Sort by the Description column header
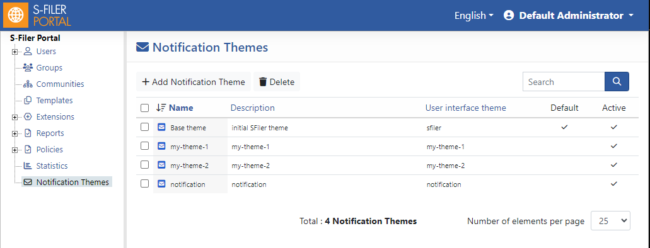This screenshot has height=248, width=650. (x=252, y=108)
